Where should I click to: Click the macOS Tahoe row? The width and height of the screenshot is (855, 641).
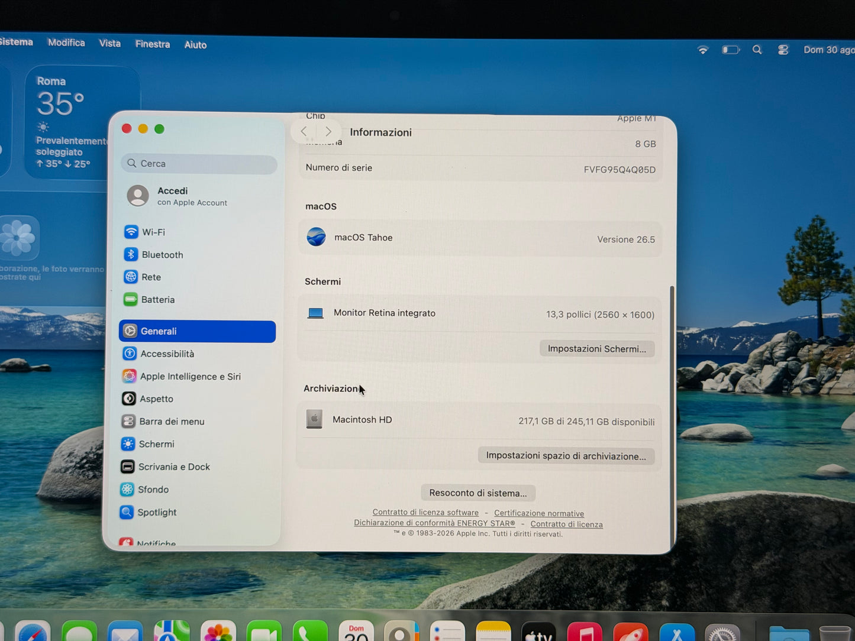pos(480,238)
